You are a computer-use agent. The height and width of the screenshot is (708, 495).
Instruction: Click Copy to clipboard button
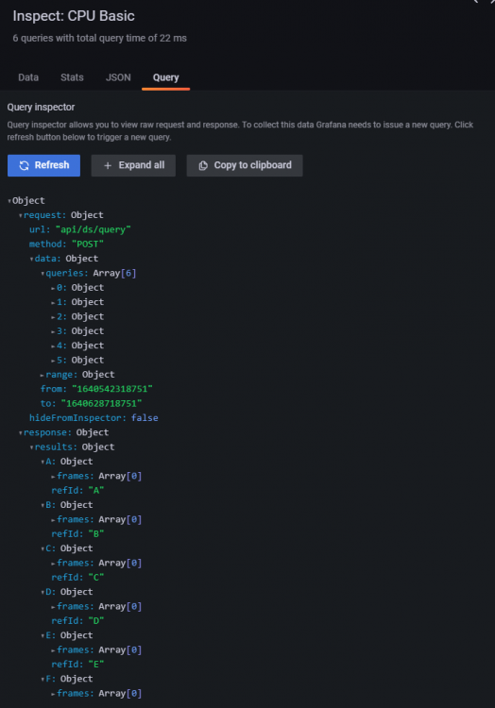(245, 165)
